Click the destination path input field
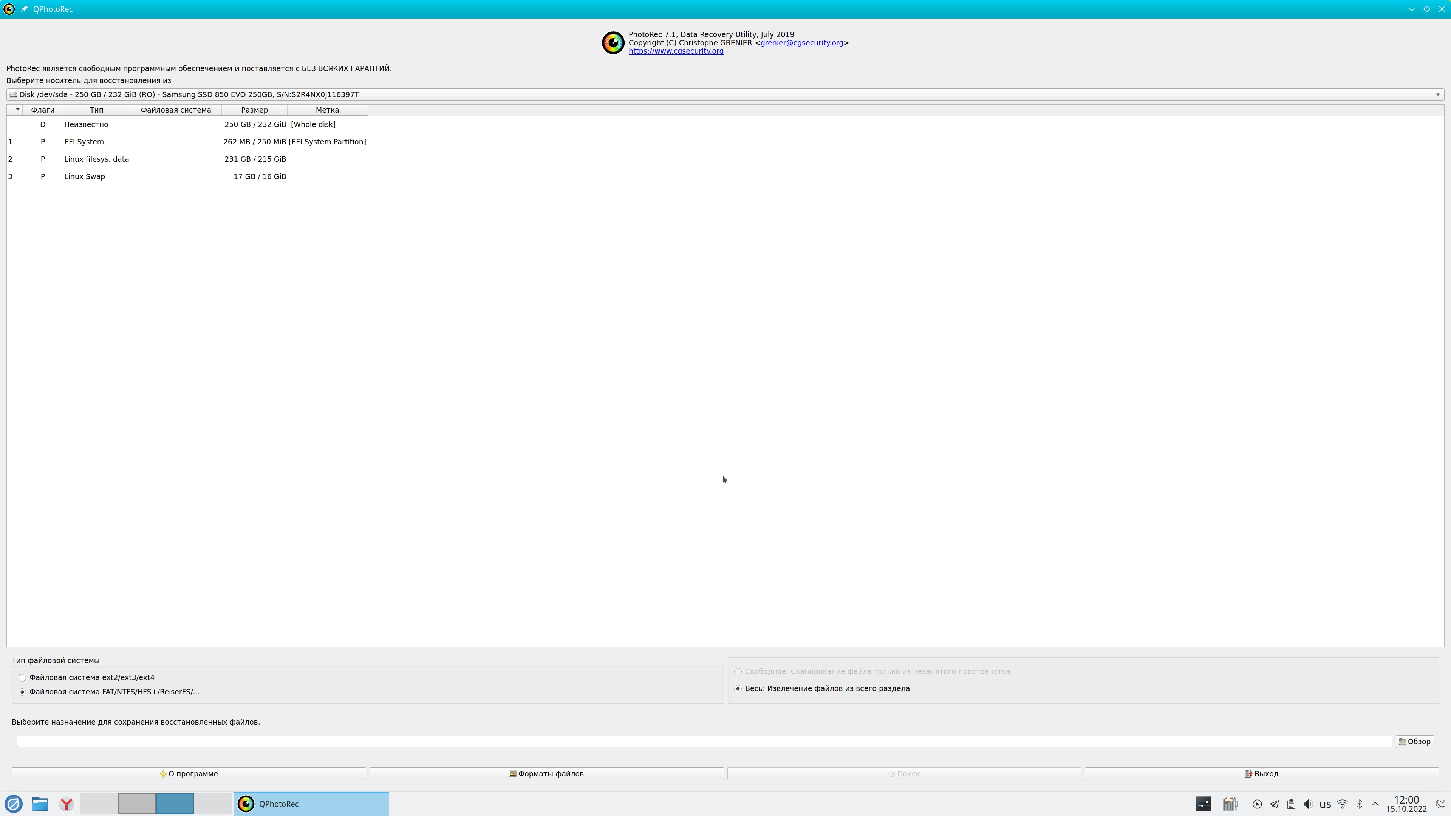The image size is (1451, 816). (704, 742)
